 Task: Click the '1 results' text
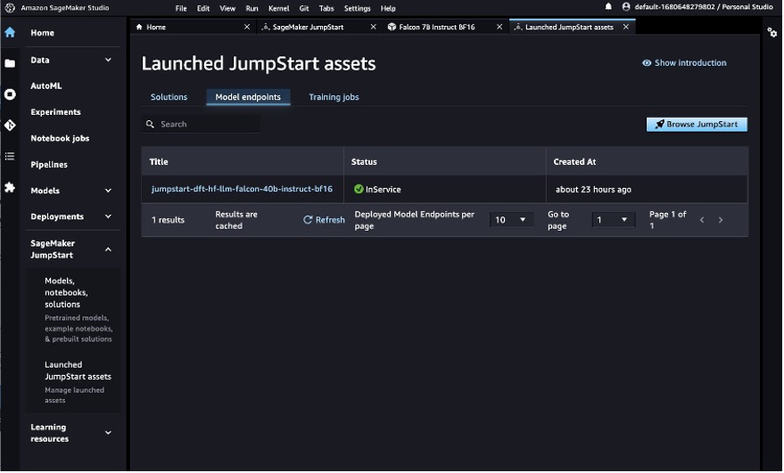168,220
